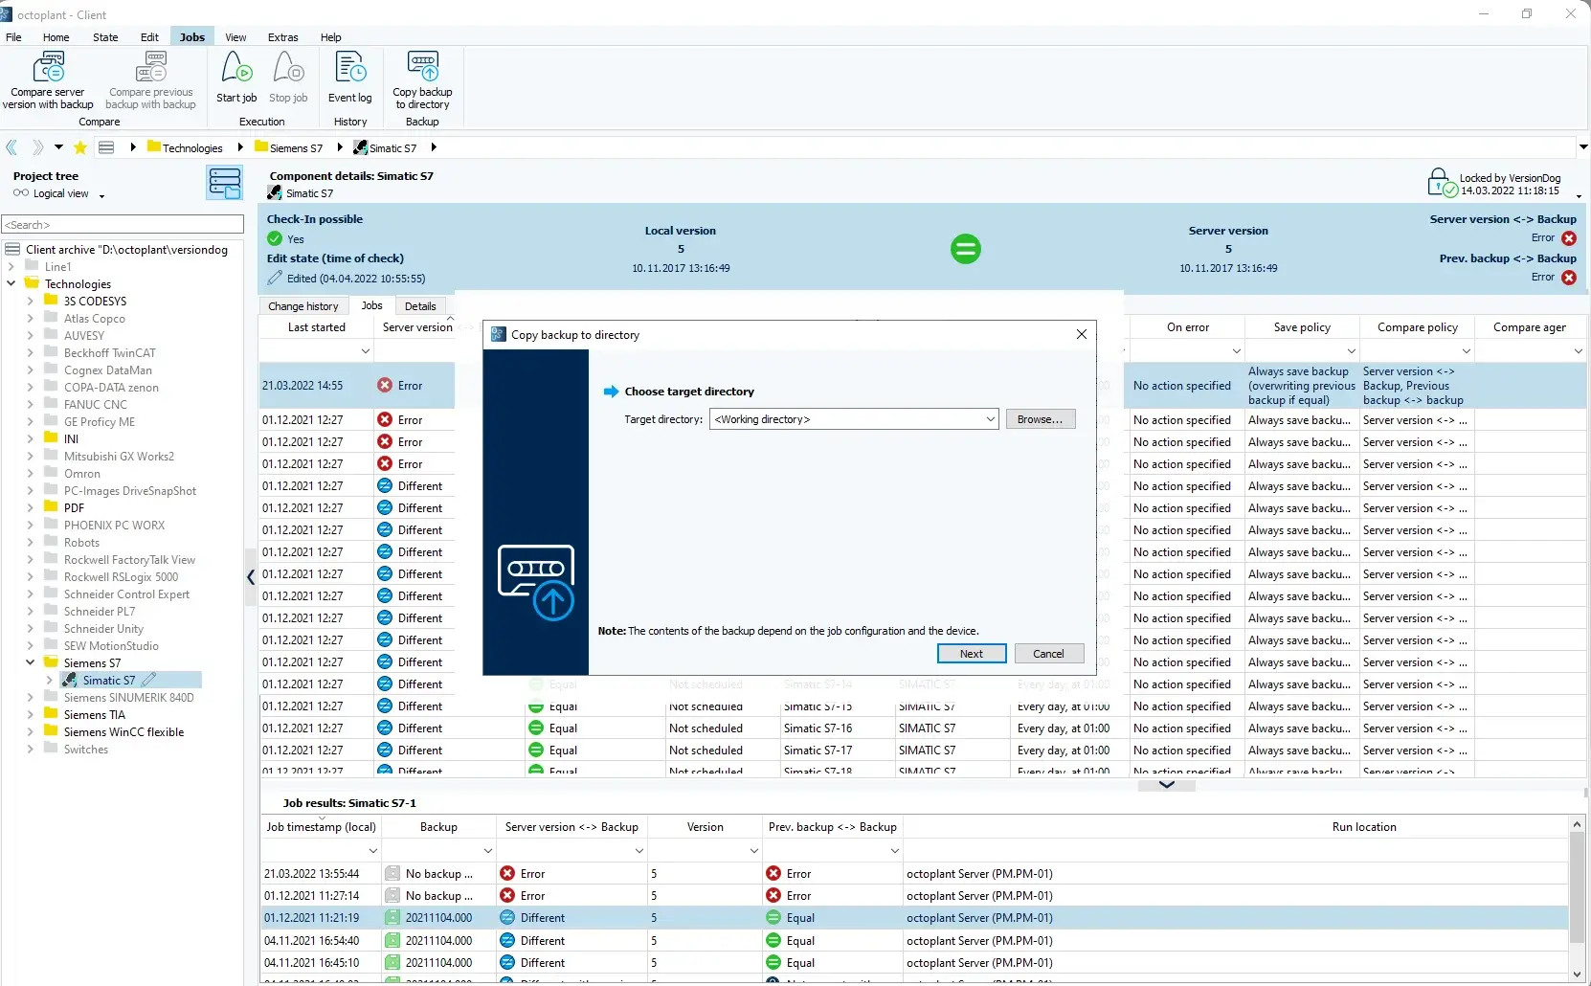This screenshot has width=1591, height=986.
Task: Click the Simatic S7 component icon in header
Action: click(x=275, y=192)
